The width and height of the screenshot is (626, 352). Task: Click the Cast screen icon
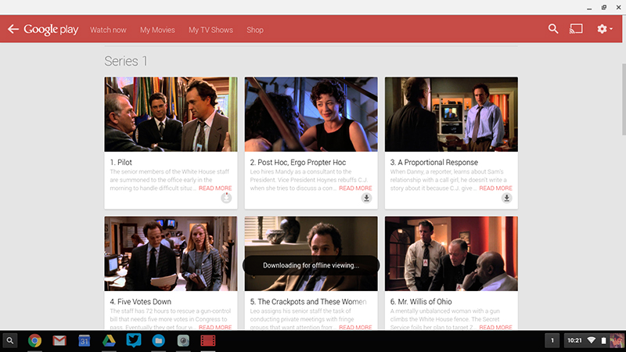(576, 29)
